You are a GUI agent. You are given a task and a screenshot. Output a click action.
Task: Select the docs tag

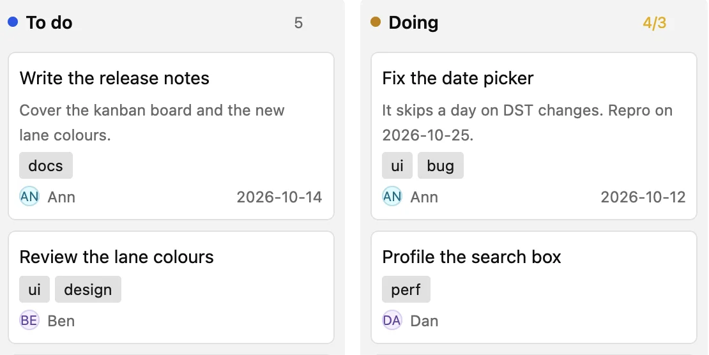(45, 165)
